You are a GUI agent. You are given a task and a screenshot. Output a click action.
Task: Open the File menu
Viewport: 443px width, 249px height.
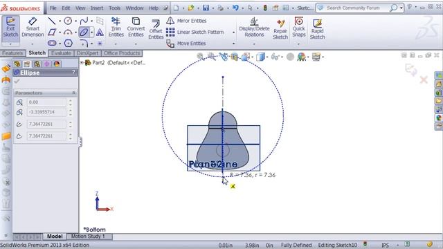(x=53, y=8)
